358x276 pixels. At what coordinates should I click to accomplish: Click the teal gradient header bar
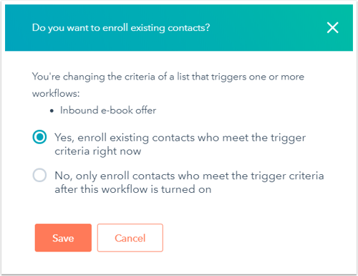[179, 28]
